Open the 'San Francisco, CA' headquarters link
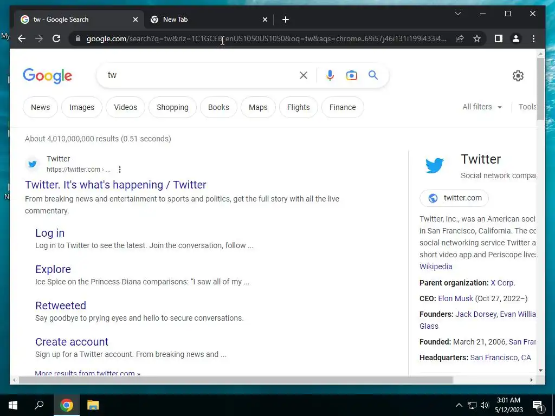 [500, 357]
